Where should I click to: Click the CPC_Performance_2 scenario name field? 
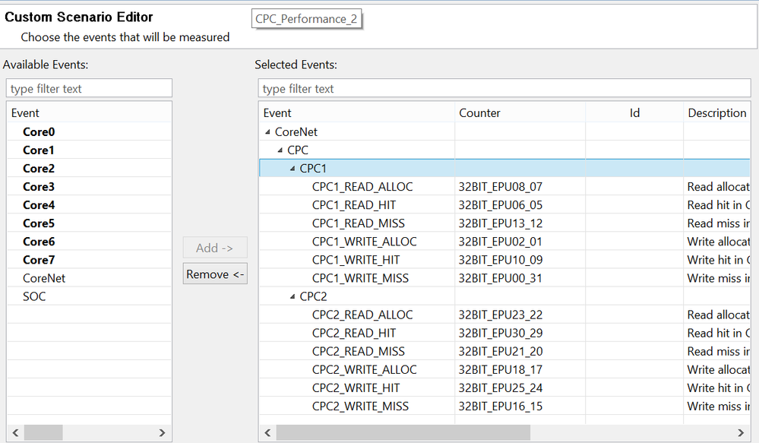(306, 19)
